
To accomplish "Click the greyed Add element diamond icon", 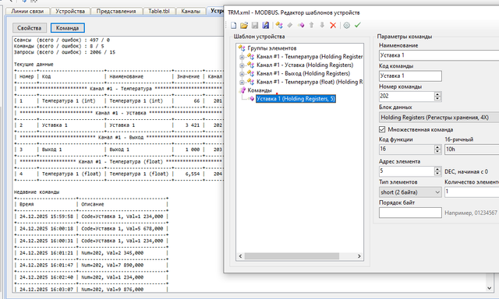I will click(x=289, y=25).
